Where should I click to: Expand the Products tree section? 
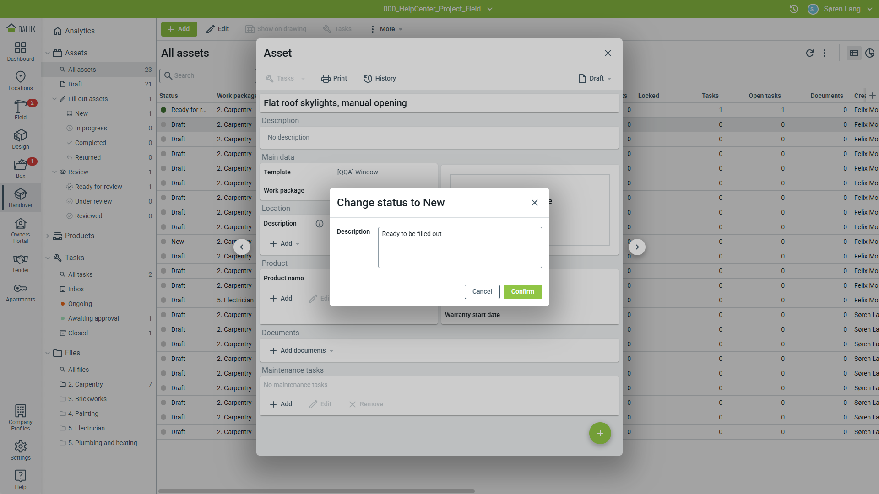click(x=48, y=236)
